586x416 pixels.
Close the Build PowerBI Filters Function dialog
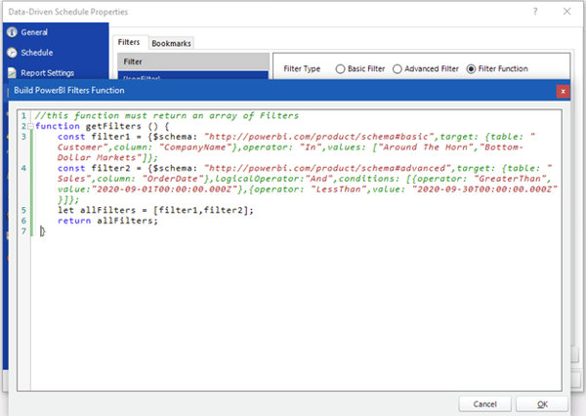tap(563, 91)
